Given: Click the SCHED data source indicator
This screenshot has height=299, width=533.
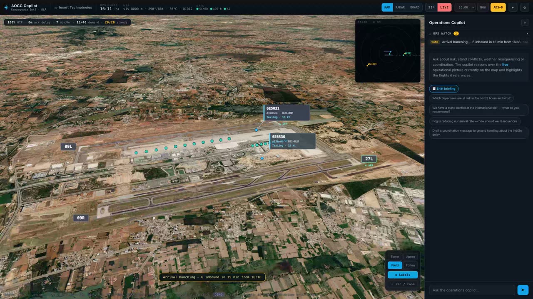Looking at the screenshot, I should [202, 9].
